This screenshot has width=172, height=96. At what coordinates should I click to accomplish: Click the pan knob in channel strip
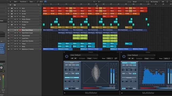point(1,67)
